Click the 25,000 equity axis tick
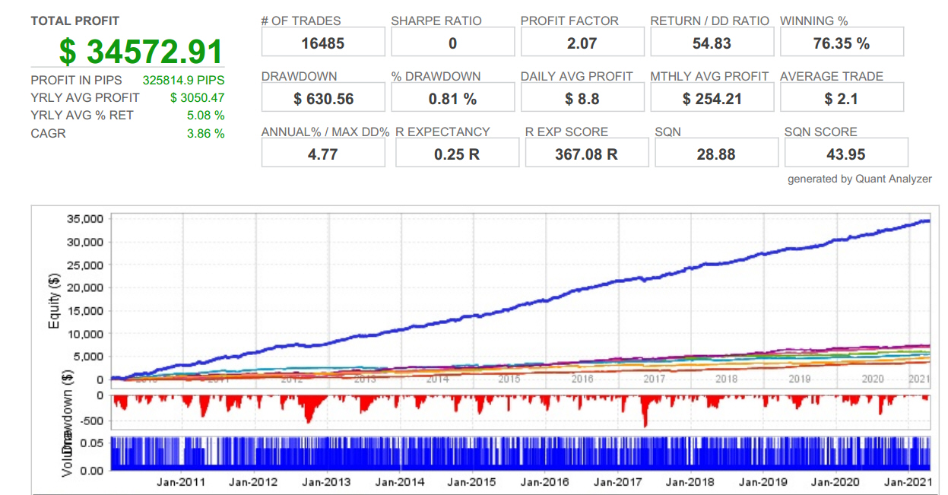Viewport: 948px width, 495px height. pyautogui.click(x=84, y=265)
